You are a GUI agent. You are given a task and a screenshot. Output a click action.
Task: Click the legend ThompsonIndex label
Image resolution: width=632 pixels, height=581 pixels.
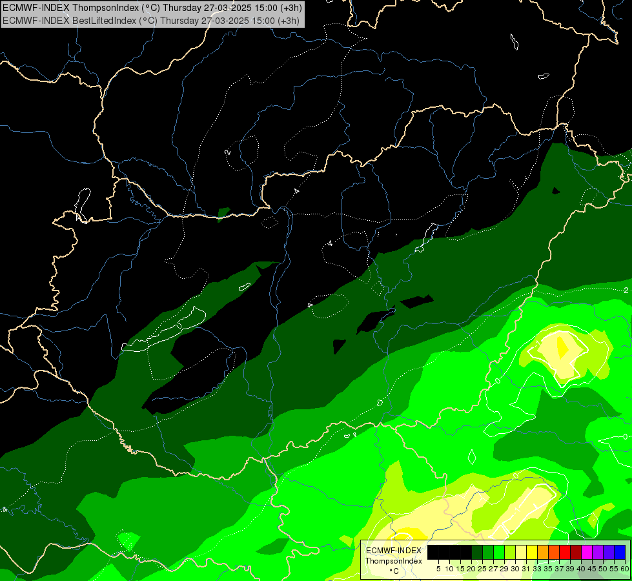point(394,561)
